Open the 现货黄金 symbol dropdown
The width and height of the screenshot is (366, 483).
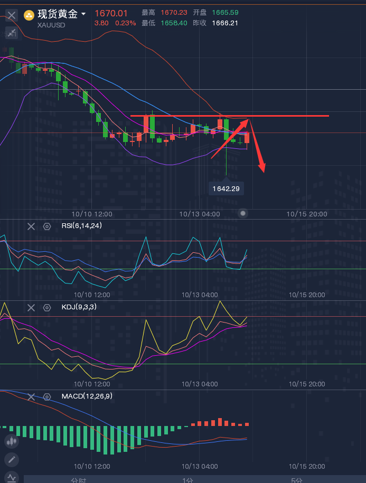point(83,14)
